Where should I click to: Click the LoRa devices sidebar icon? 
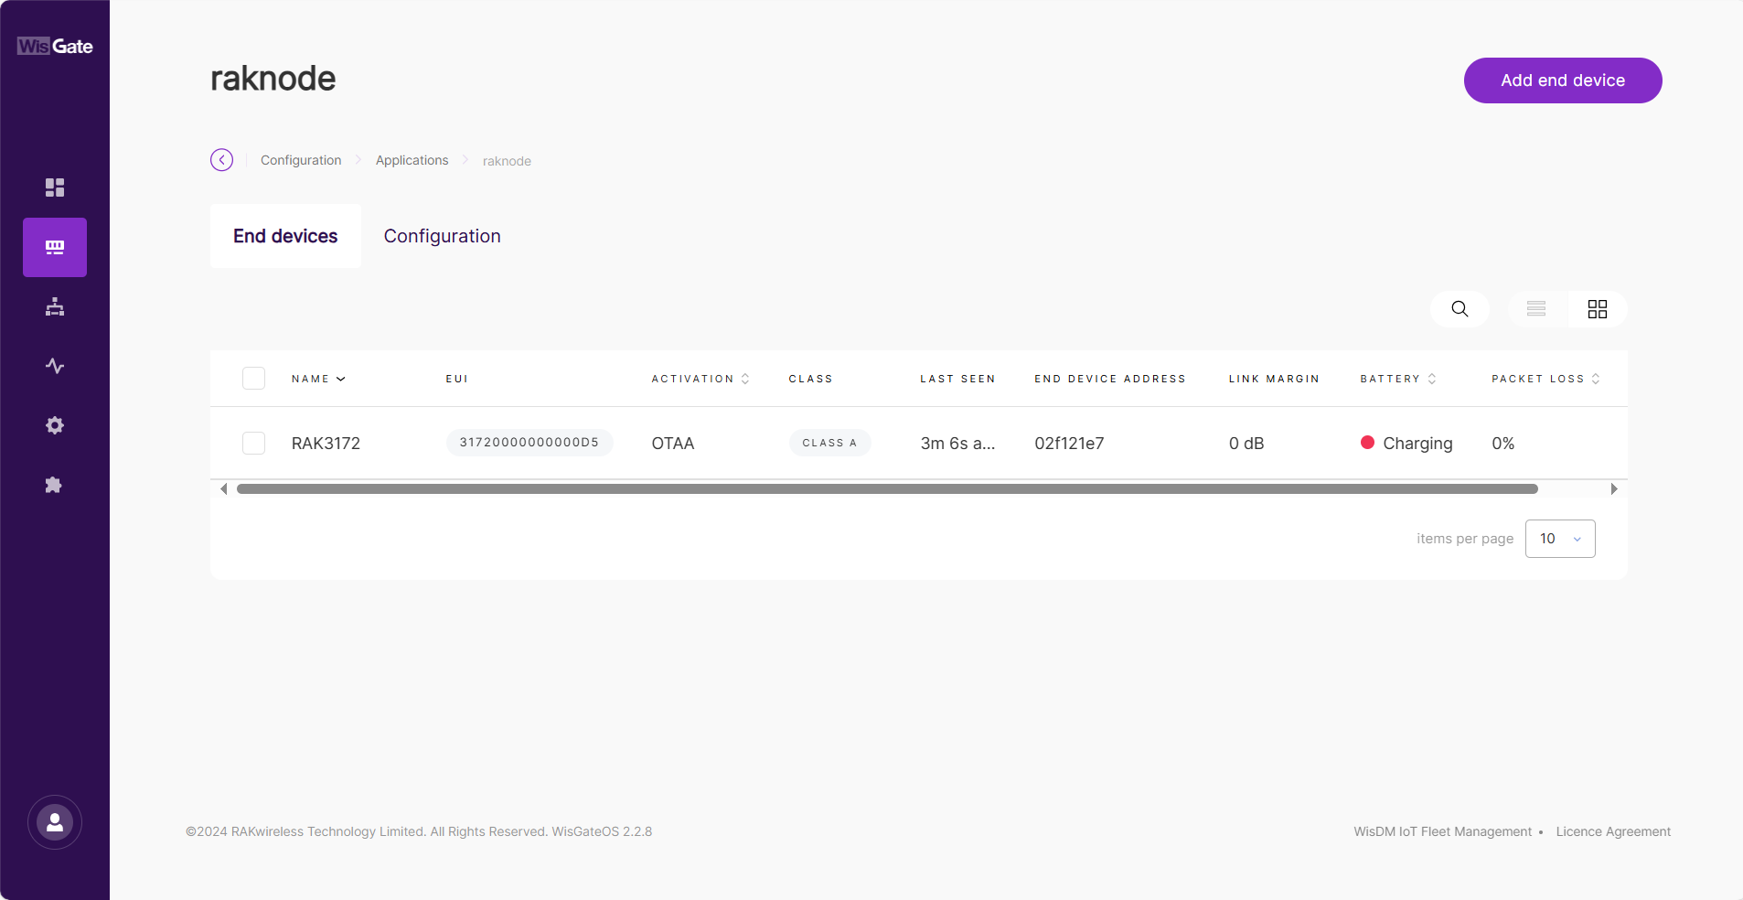click(x=55, y=247)
